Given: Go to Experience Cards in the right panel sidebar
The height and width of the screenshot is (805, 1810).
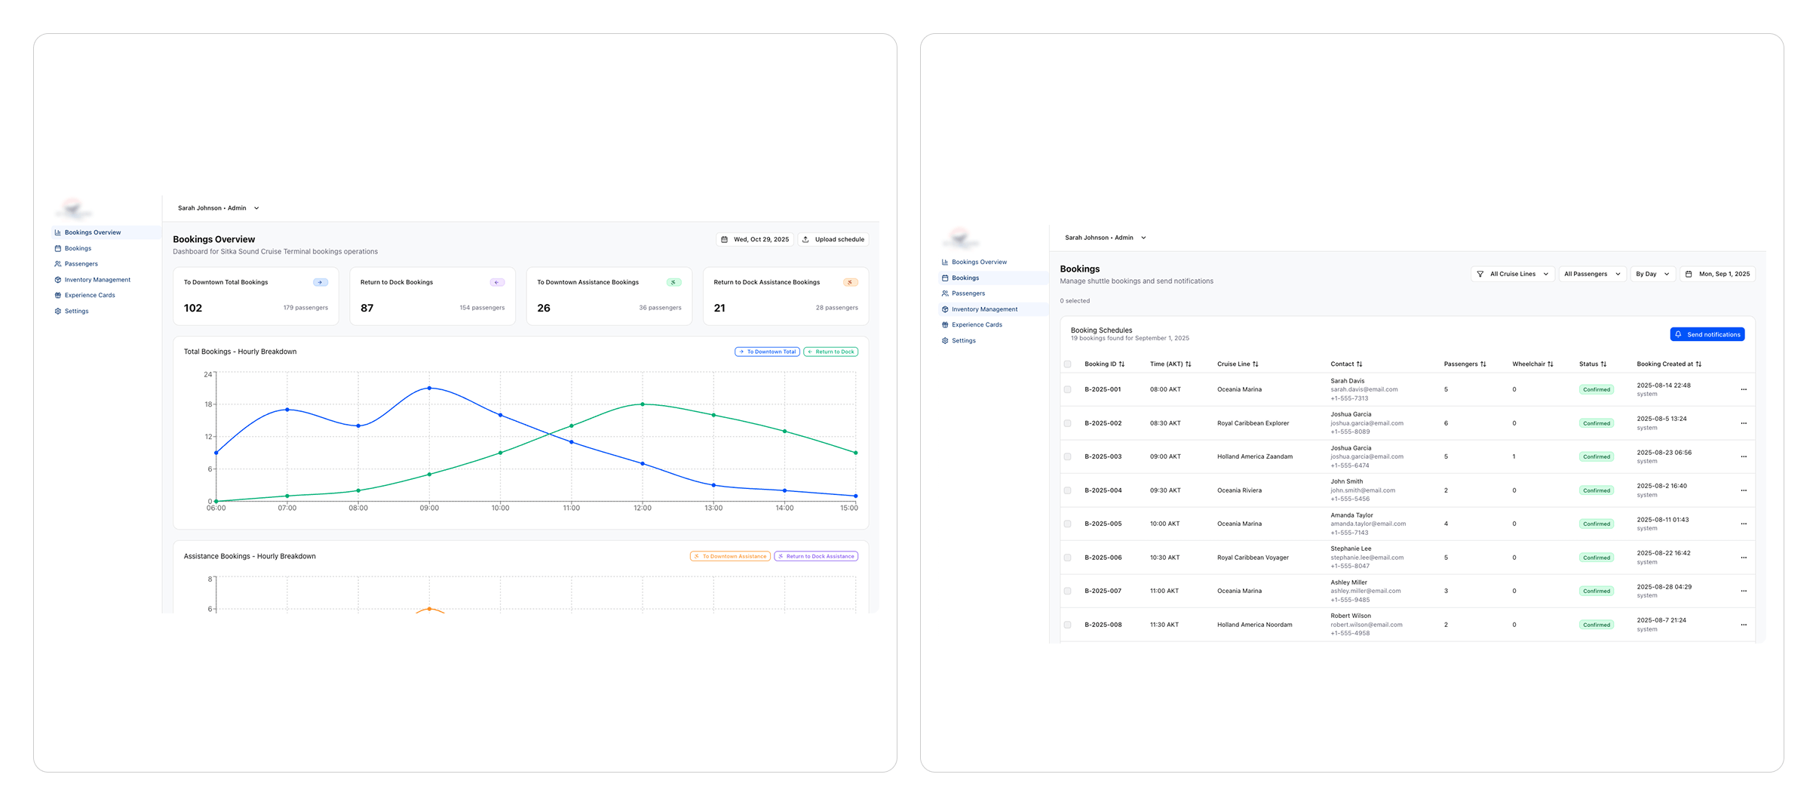Looking at the screenshot, I should pos(977,325).
